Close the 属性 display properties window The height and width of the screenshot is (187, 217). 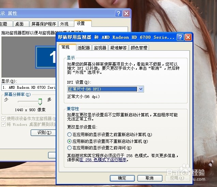(x=126, y=13)
